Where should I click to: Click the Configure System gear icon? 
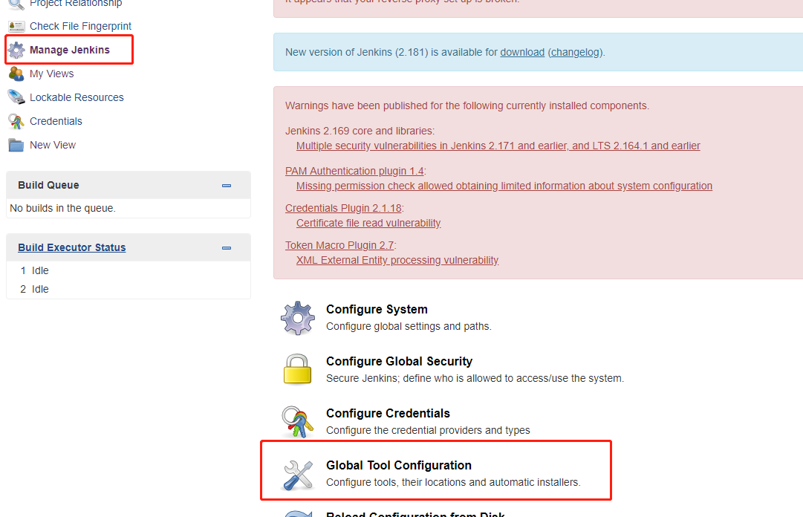pos(298,318)
